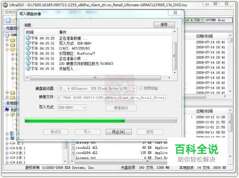Click the 格式化 button

56,132
